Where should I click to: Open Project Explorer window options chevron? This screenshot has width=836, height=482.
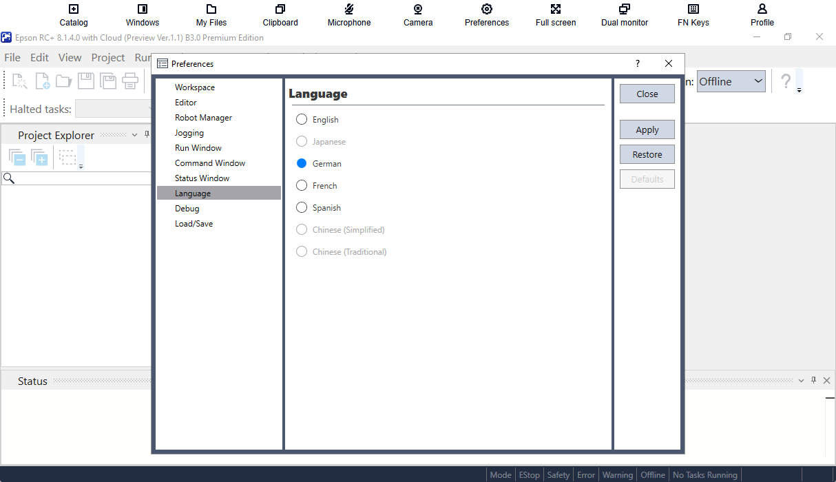click(x=135, y=135)
